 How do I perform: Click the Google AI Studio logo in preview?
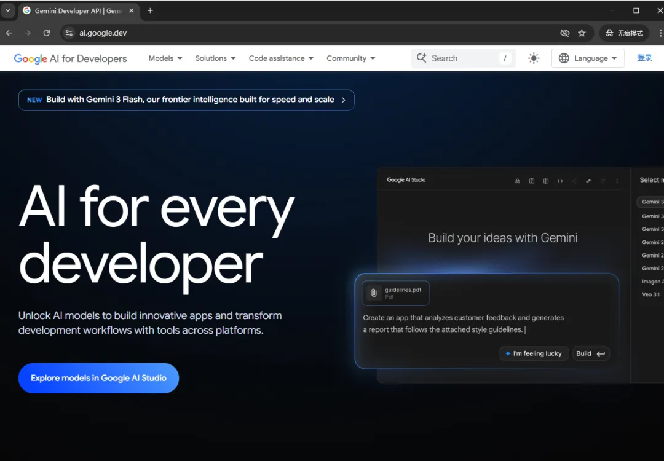pos(406,180)
